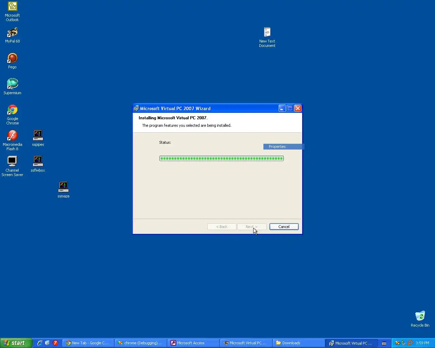Click the disabled Next button in the wizard
Screen dimensions: 435x348
pyautogui.click(x=251, y=227)
